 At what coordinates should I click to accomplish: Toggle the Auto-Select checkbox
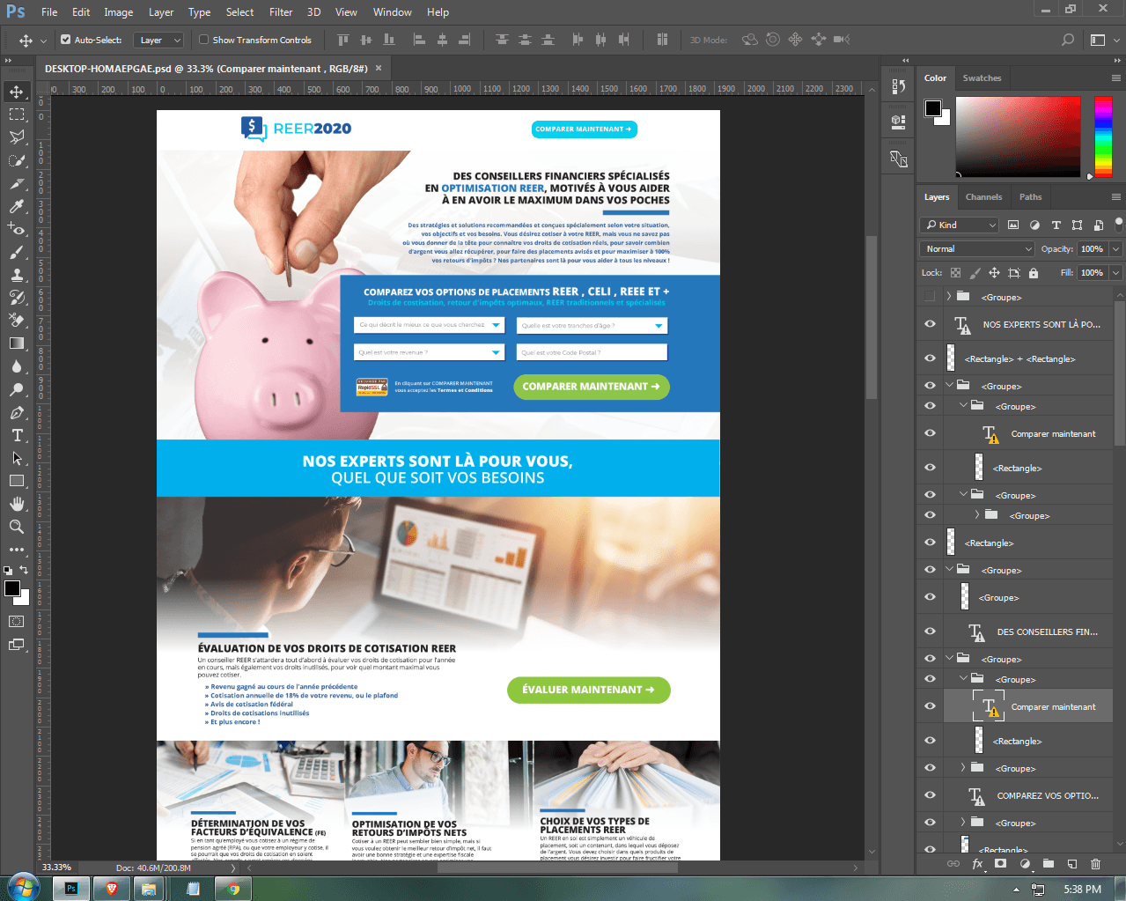click(65, 40)
